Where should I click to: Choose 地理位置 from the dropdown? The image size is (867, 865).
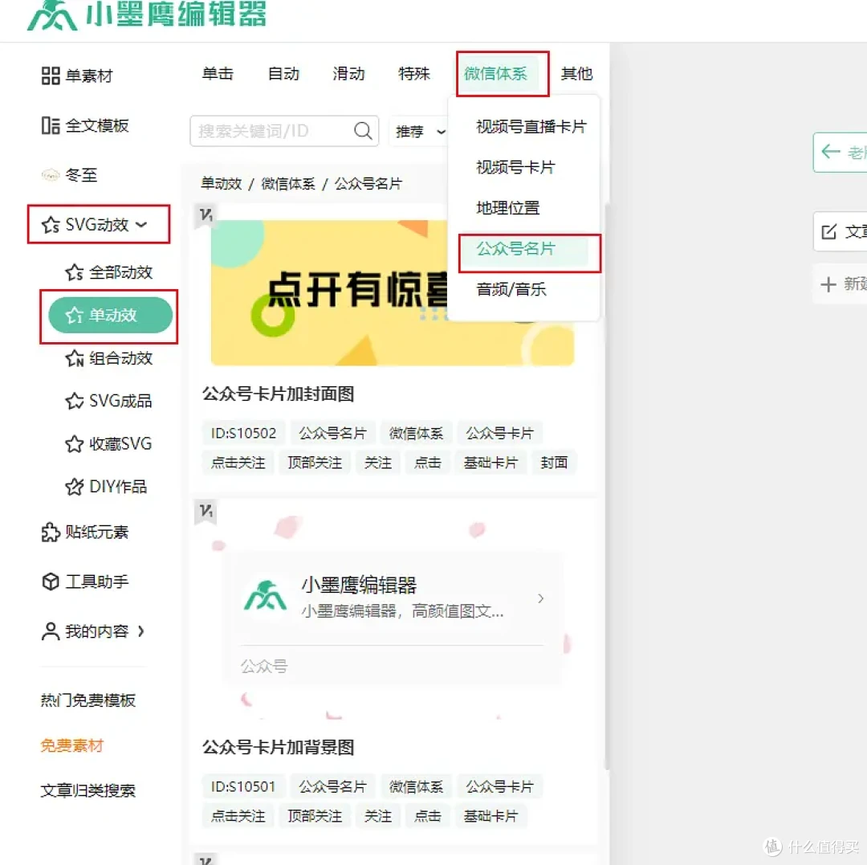[x=507, y=208]
